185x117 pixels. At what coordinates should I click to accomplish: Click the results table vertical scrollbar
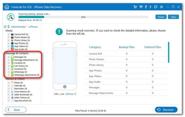[169, 52]
